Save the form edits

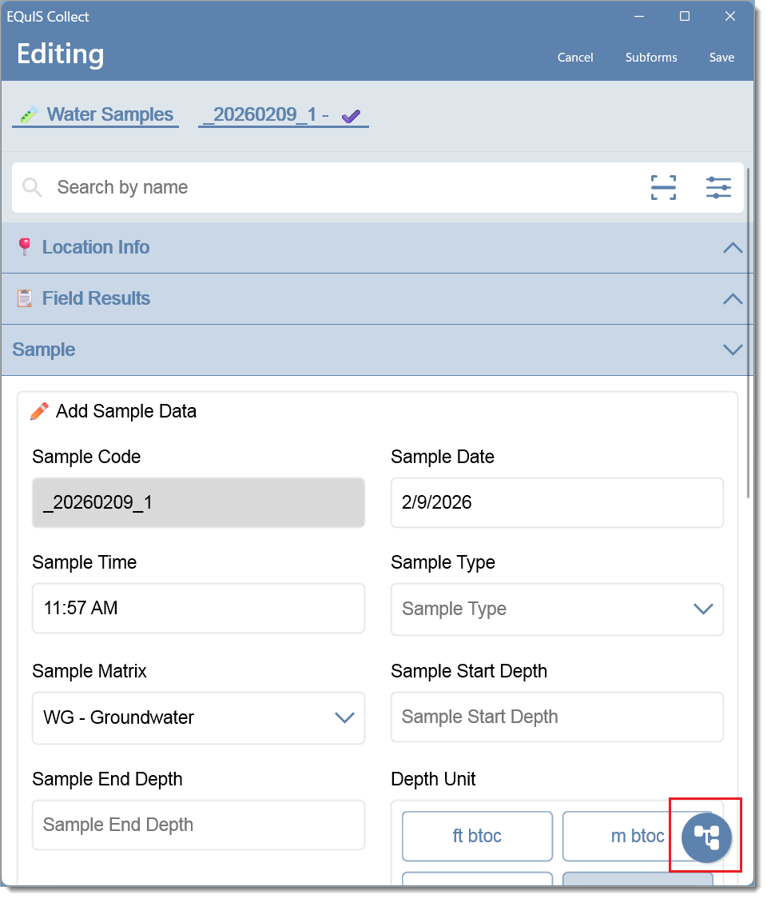(721, 58)
